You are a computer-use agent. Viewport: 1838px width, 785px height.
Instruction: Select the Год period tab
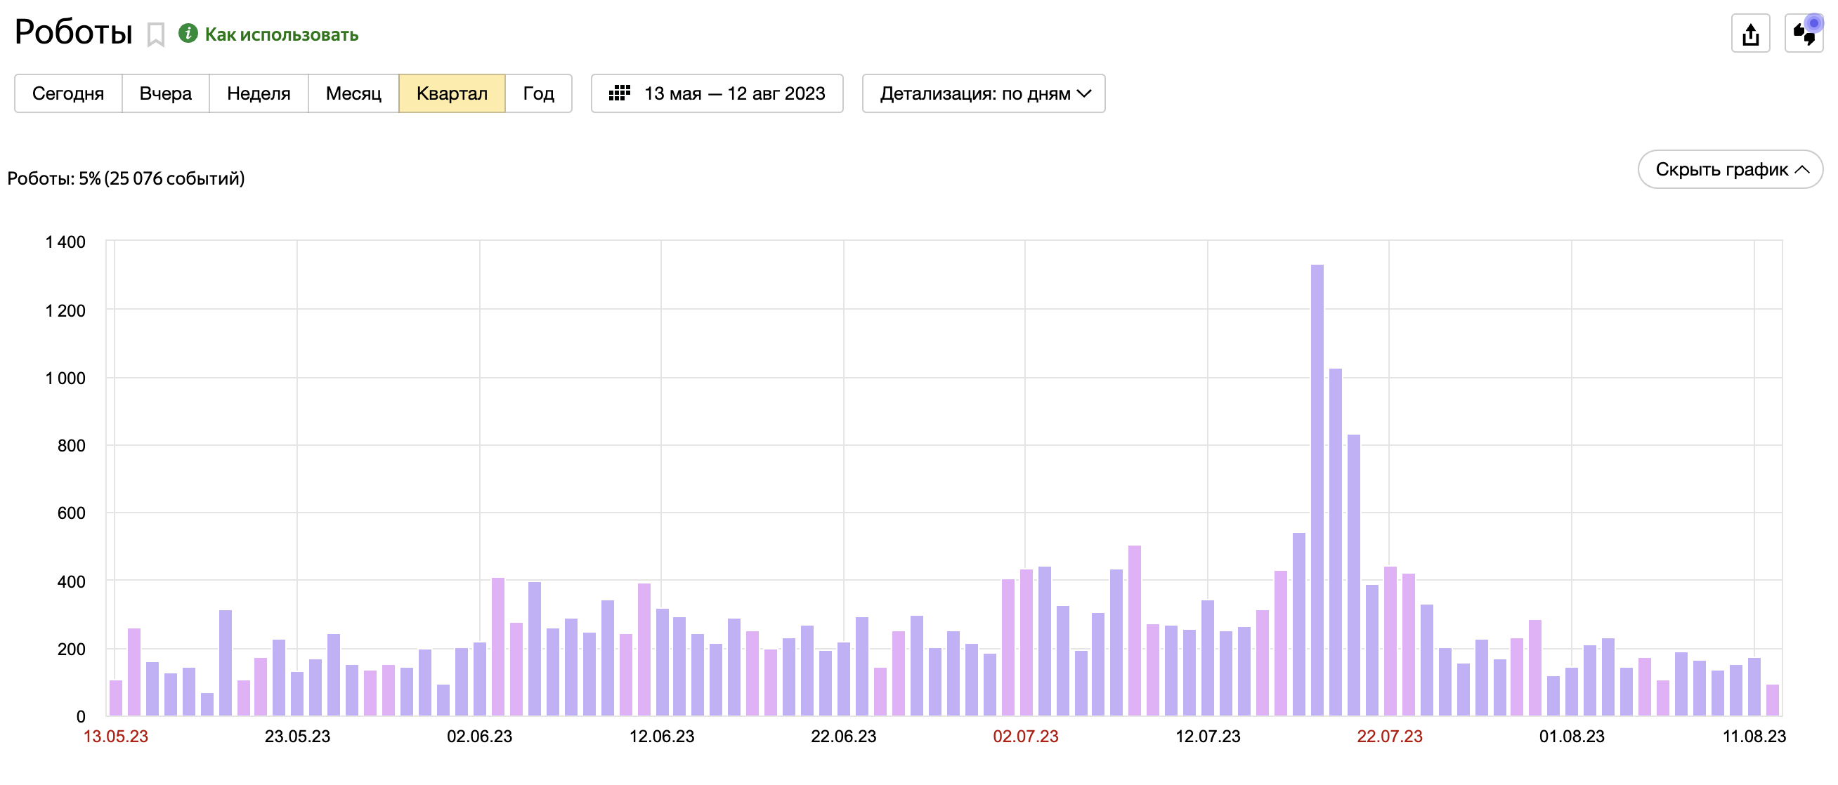[538, 93]
